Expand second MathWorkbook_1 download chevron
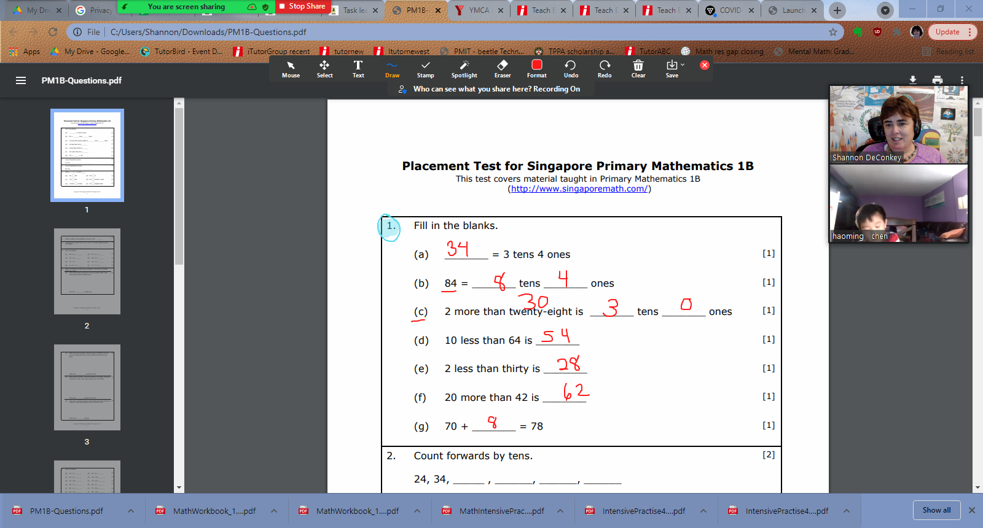The height and width of the screenshot is (528, 983). coord(417,511)
